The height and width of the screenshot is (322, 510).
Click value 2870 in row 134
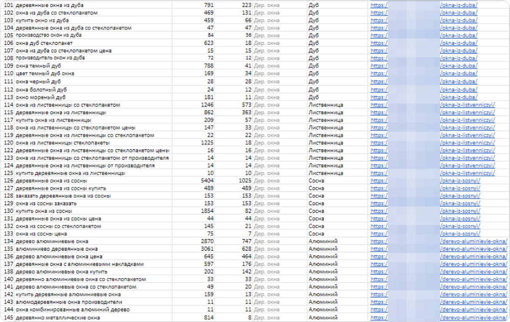pos(207,241)
